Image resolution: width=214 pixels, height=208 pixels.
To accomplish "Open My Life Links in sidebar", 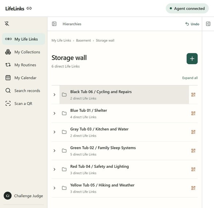I will coord(24,39).
